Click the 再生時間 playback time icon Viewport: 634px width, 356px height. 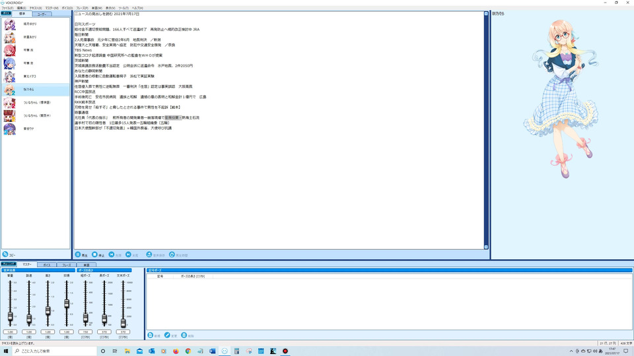tap(172, 254)
